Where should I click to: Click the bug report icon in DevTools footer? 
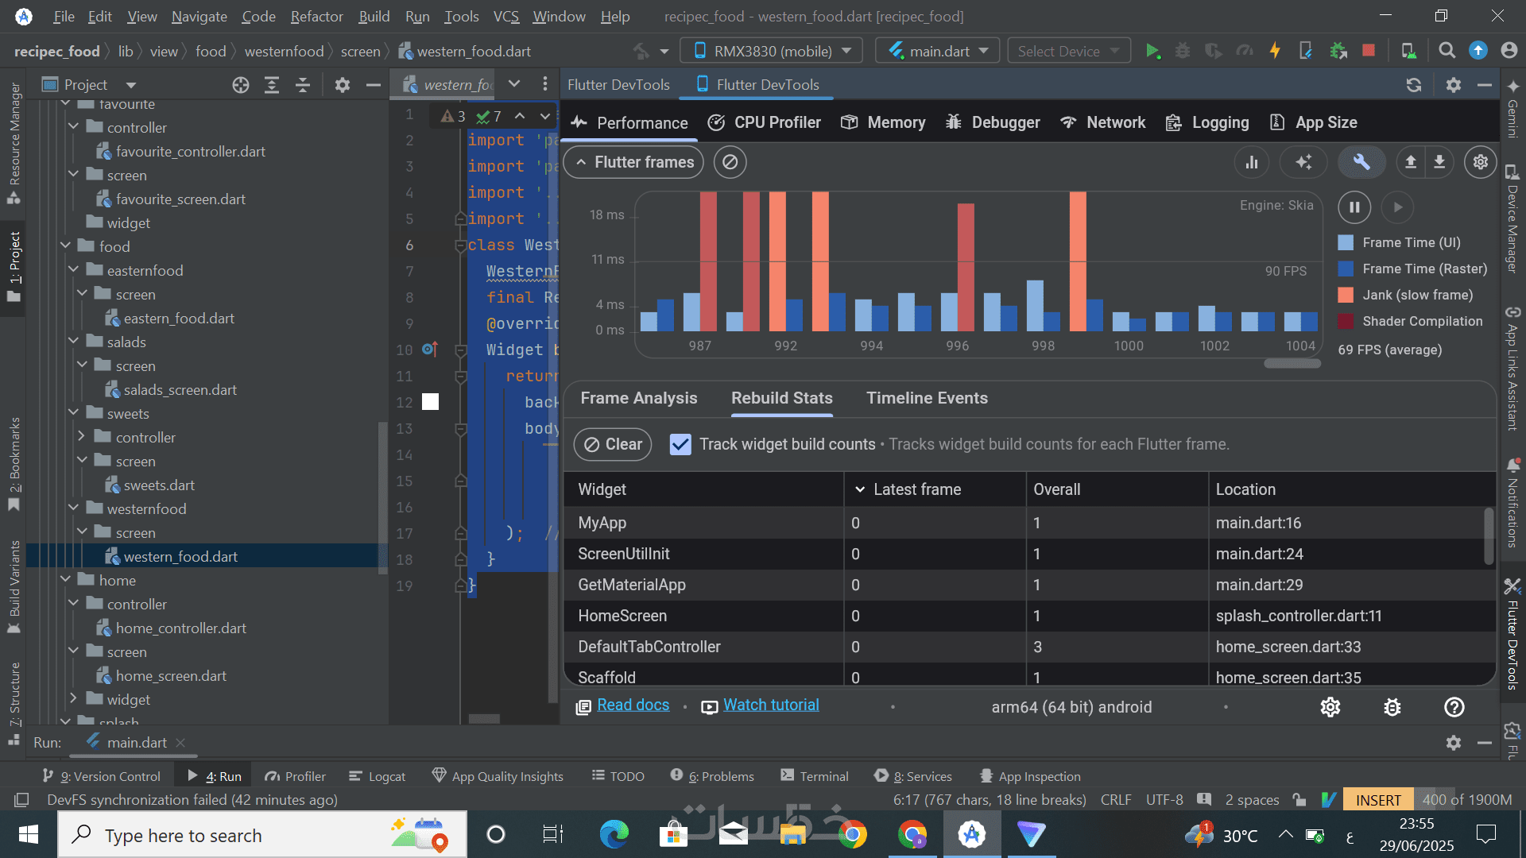[1392, 707]
